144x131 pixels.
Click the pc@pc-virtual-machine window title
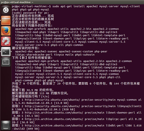pos(17,2)
